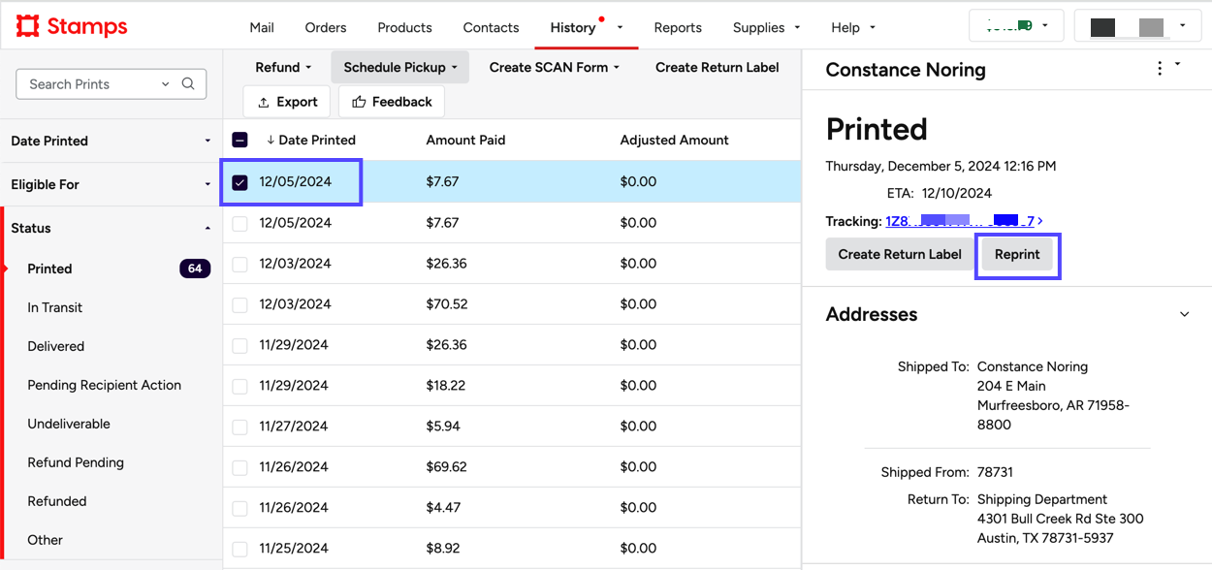Open the three-dot menu beside Constance Noring
This screenshot has height=570, width=1212.
1160,69
